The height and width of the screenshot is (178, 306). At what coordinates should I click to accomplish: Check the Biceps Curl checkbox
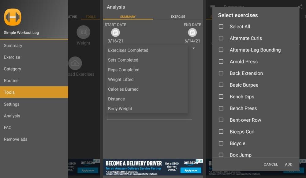[x=221, y=132]
